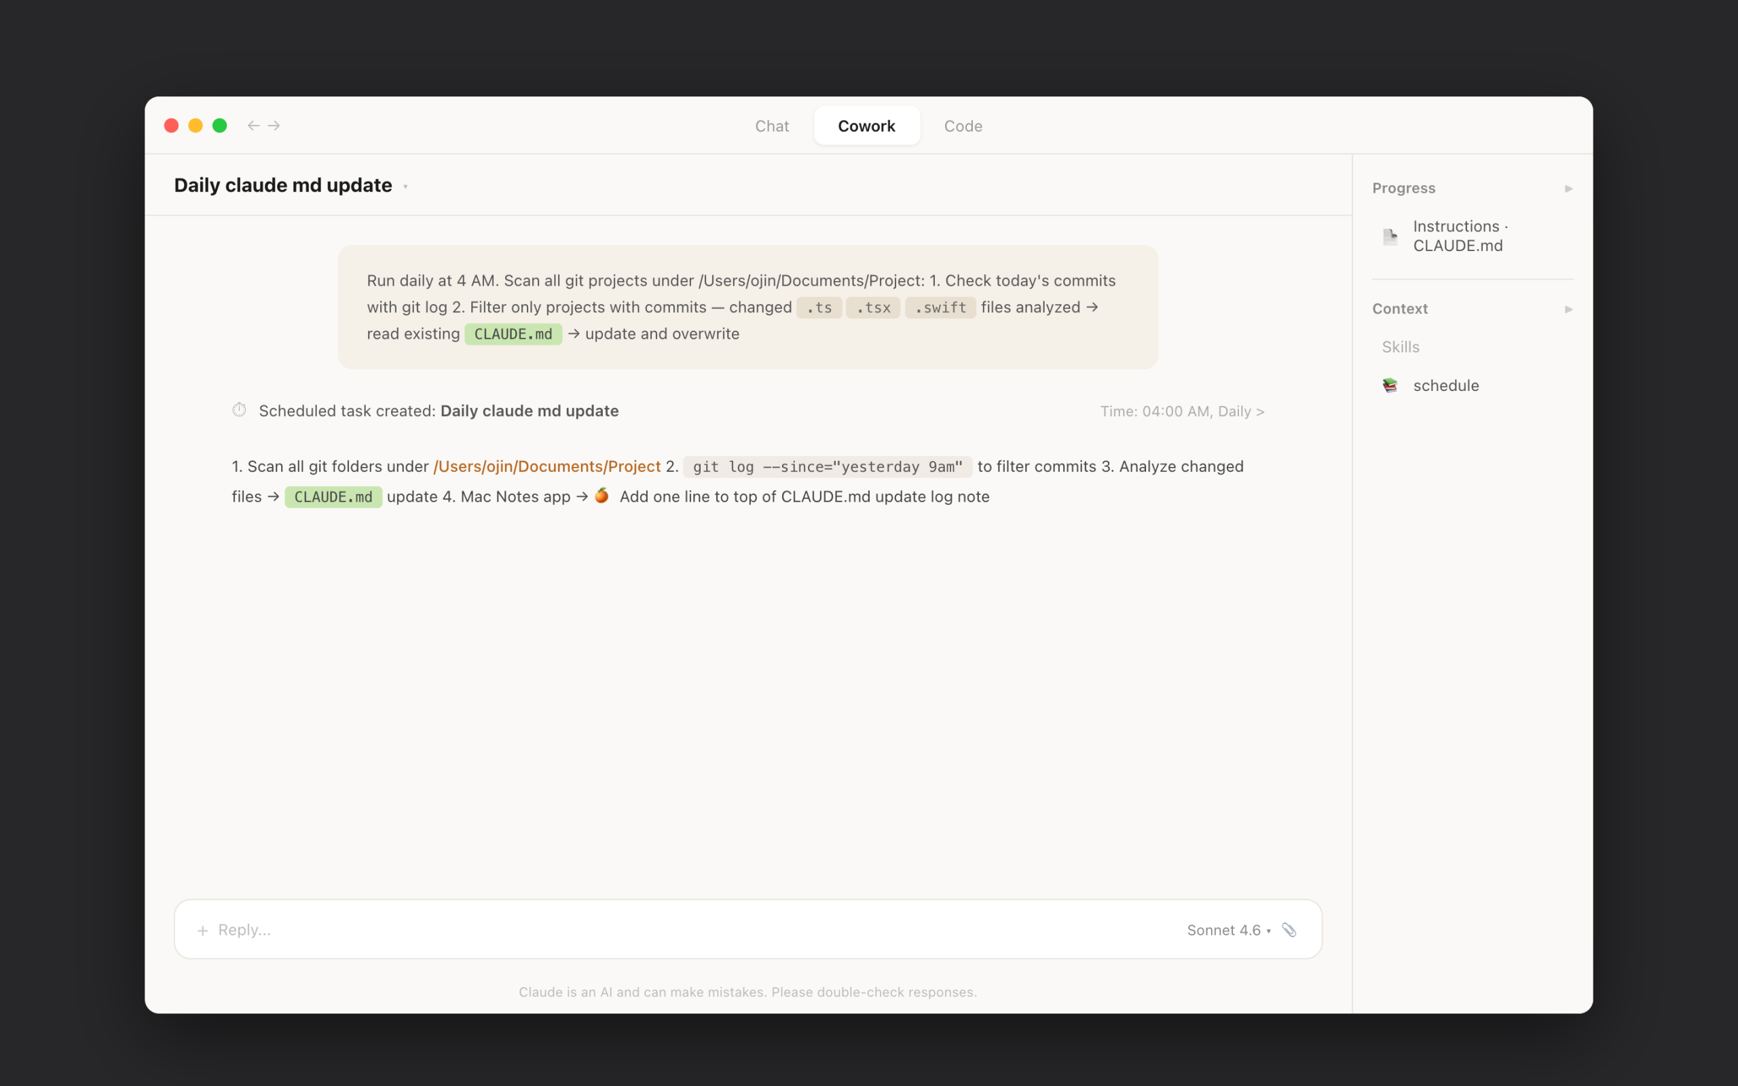Click the back navigation arrow

[x=253, y=125]
